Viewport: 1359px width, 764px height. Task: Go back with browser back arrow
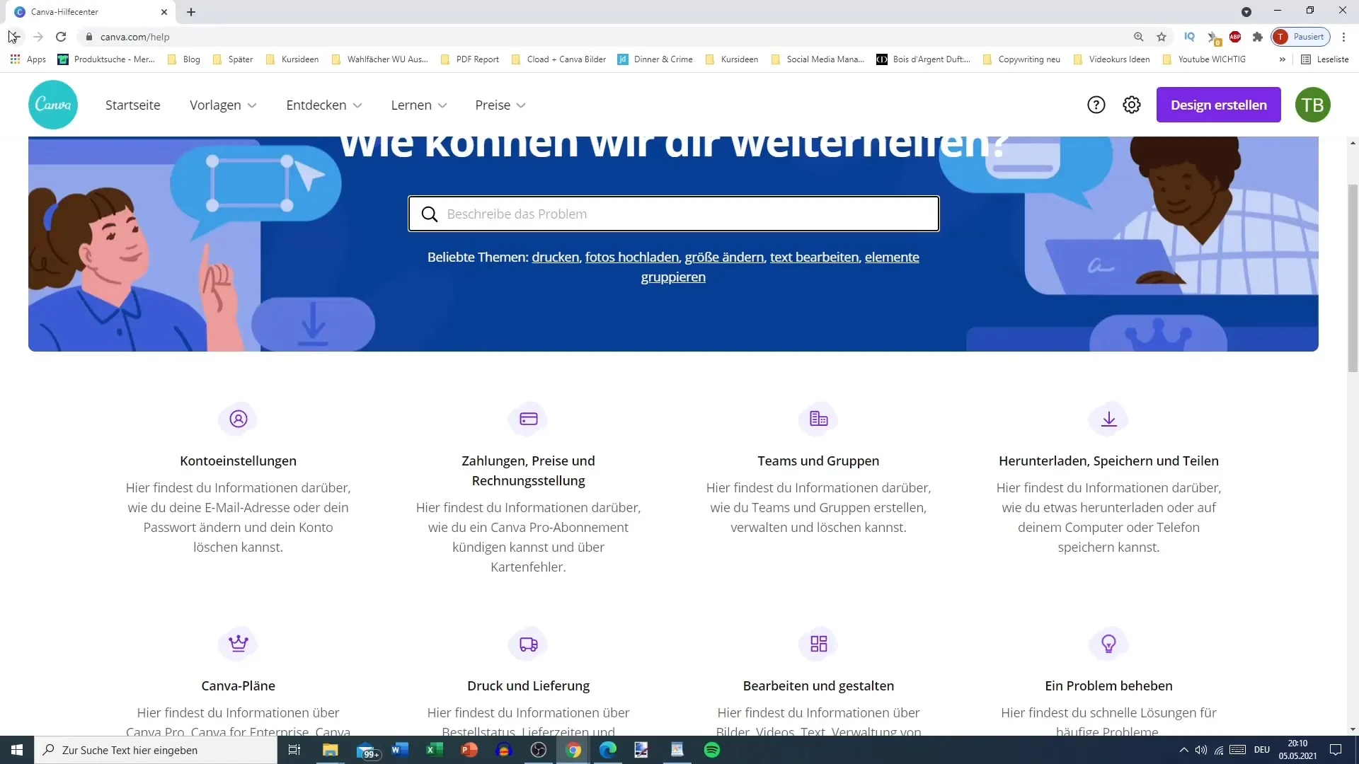click(x=15, y=37)
